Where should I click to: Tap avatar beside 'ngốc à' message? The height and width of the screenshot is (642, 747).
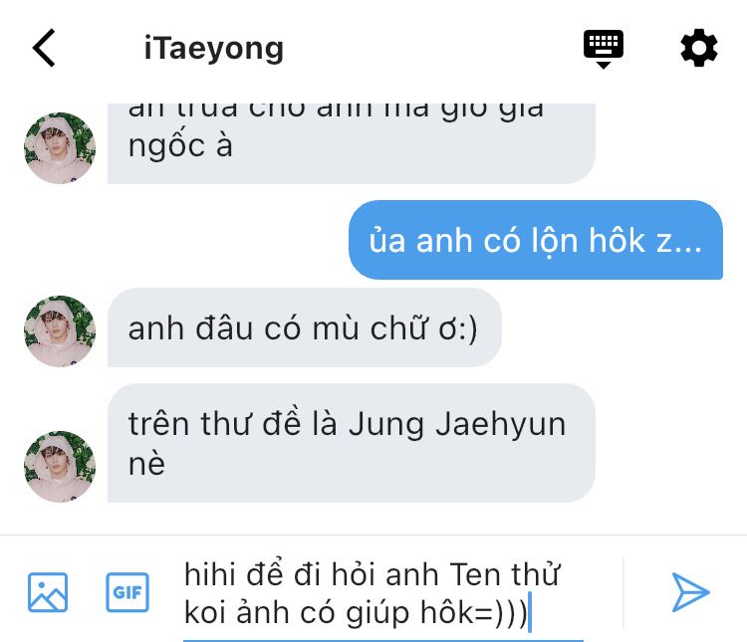click(60, 148)
